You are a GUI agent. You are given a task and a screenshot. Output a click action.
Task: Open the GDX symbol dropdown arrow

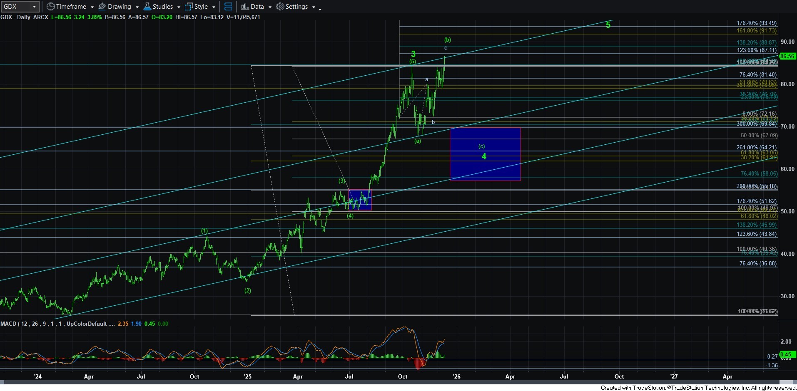(x=34, y=7)
